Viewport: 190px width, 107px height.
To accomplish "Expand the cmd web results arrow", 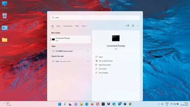I will click(88, 62).
